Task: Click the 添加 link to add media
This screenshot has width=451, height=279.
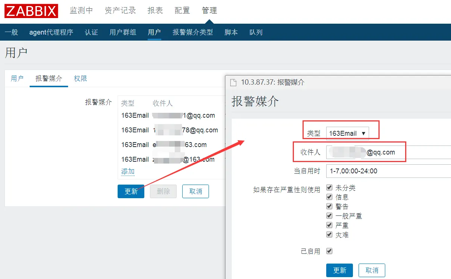Action: tap(128, 171)
